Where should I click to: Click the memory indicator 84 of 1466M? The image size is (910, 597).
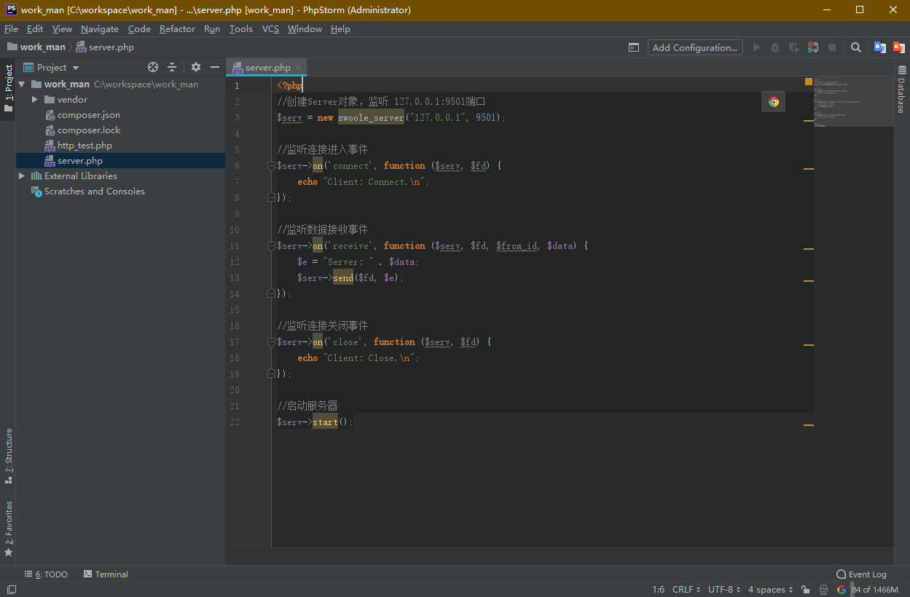(x=875, y=590)
